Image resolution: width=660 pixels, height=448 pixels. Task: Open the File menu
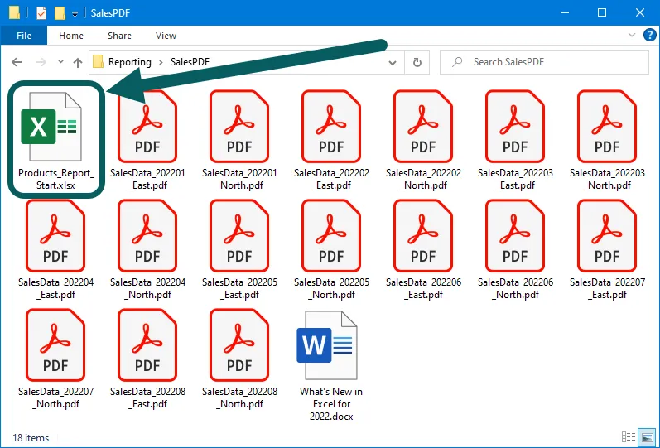pos(24,36)
